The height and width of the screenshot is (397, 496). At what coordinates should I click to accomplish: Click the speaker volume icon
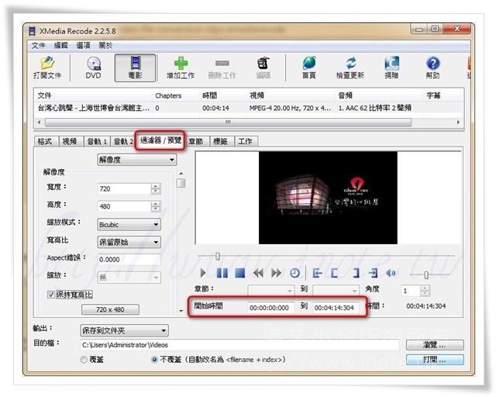391,273
